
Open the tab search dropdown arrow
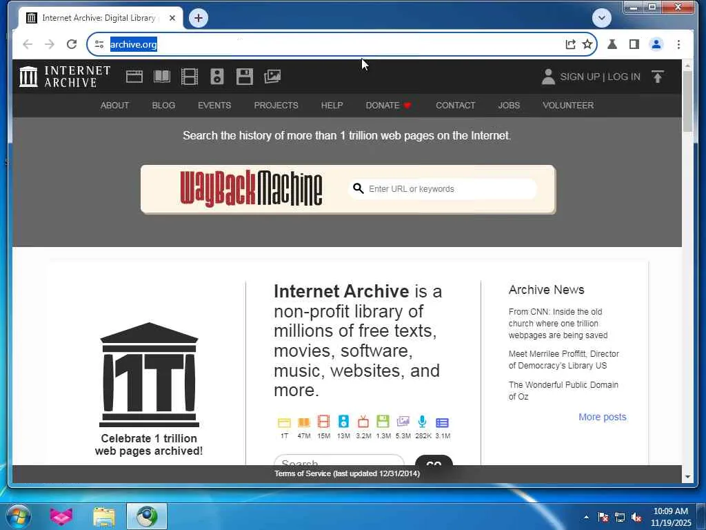601,18
